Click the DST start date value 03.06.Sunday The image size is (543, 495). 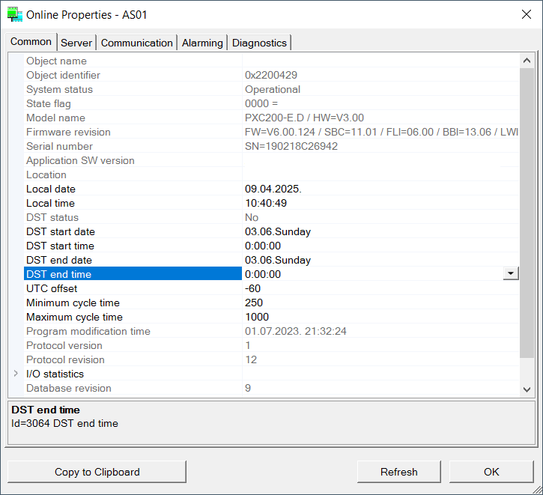tap(278, 231)
